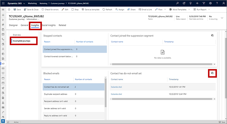Click the envelope icon in left sidebar
Image resolution: width=227 pixels, height=124 pixels.
coord(3,68)
